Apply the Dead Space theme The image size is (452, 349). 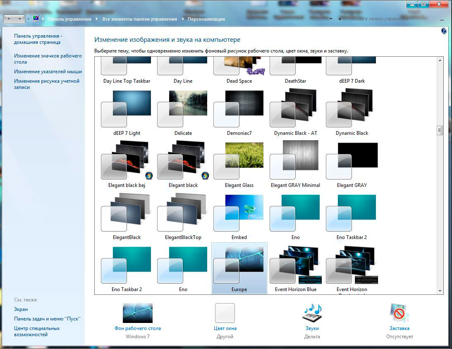pyautogui.click(x=239, y=71)
